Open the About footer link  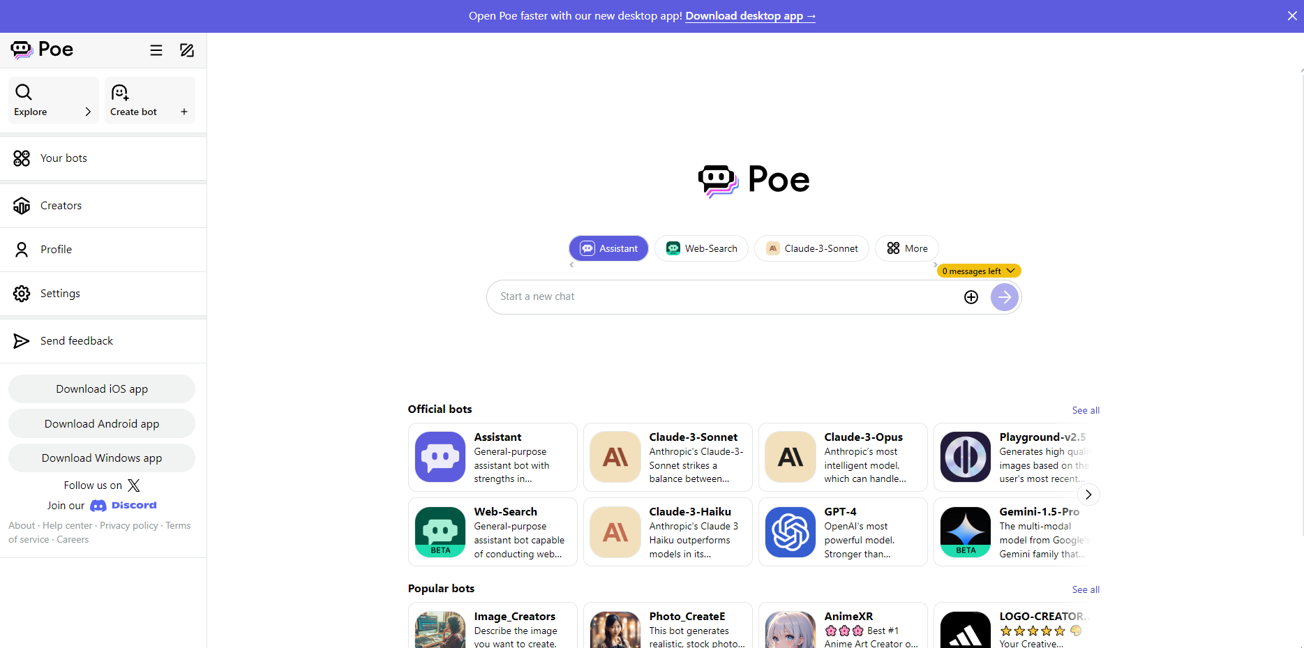pos(22,526)
